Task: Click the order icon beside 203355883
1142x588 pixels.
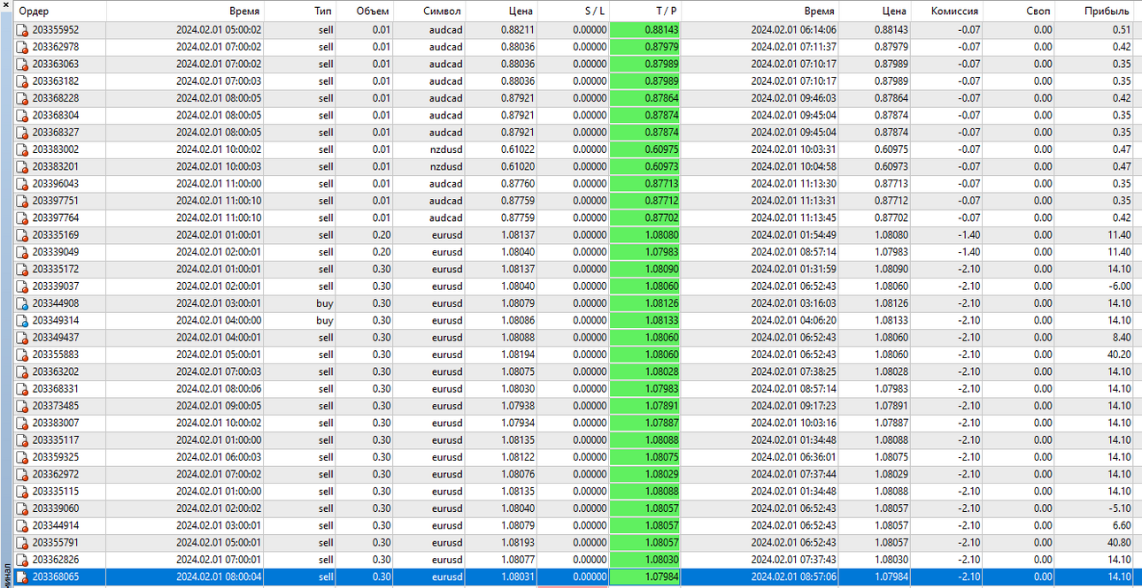Action: (23, 355)
